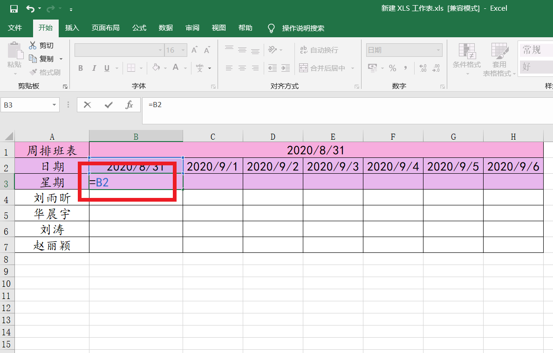The height and width of the screenshot is (353, 553).
Task: Switch to the 插入 tab
Action: pyautogui.click(x=72, y=28)
